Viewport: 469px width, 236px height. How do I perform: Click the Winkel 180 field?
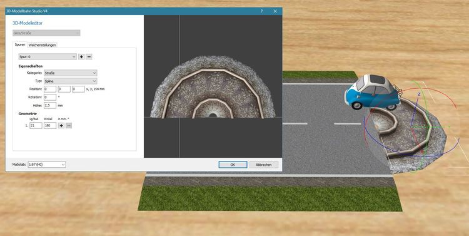(x=50, y=126)
